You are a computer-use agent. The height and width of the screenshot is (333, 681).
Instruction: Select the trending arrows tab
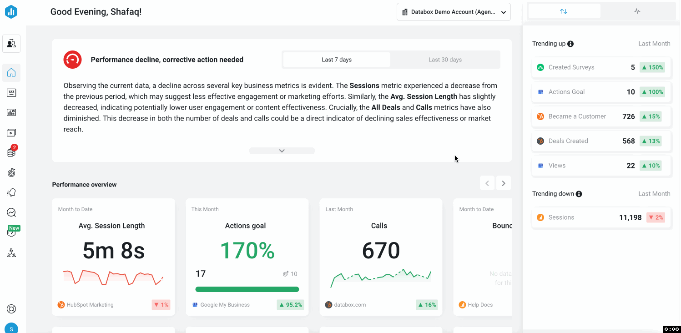564,10
